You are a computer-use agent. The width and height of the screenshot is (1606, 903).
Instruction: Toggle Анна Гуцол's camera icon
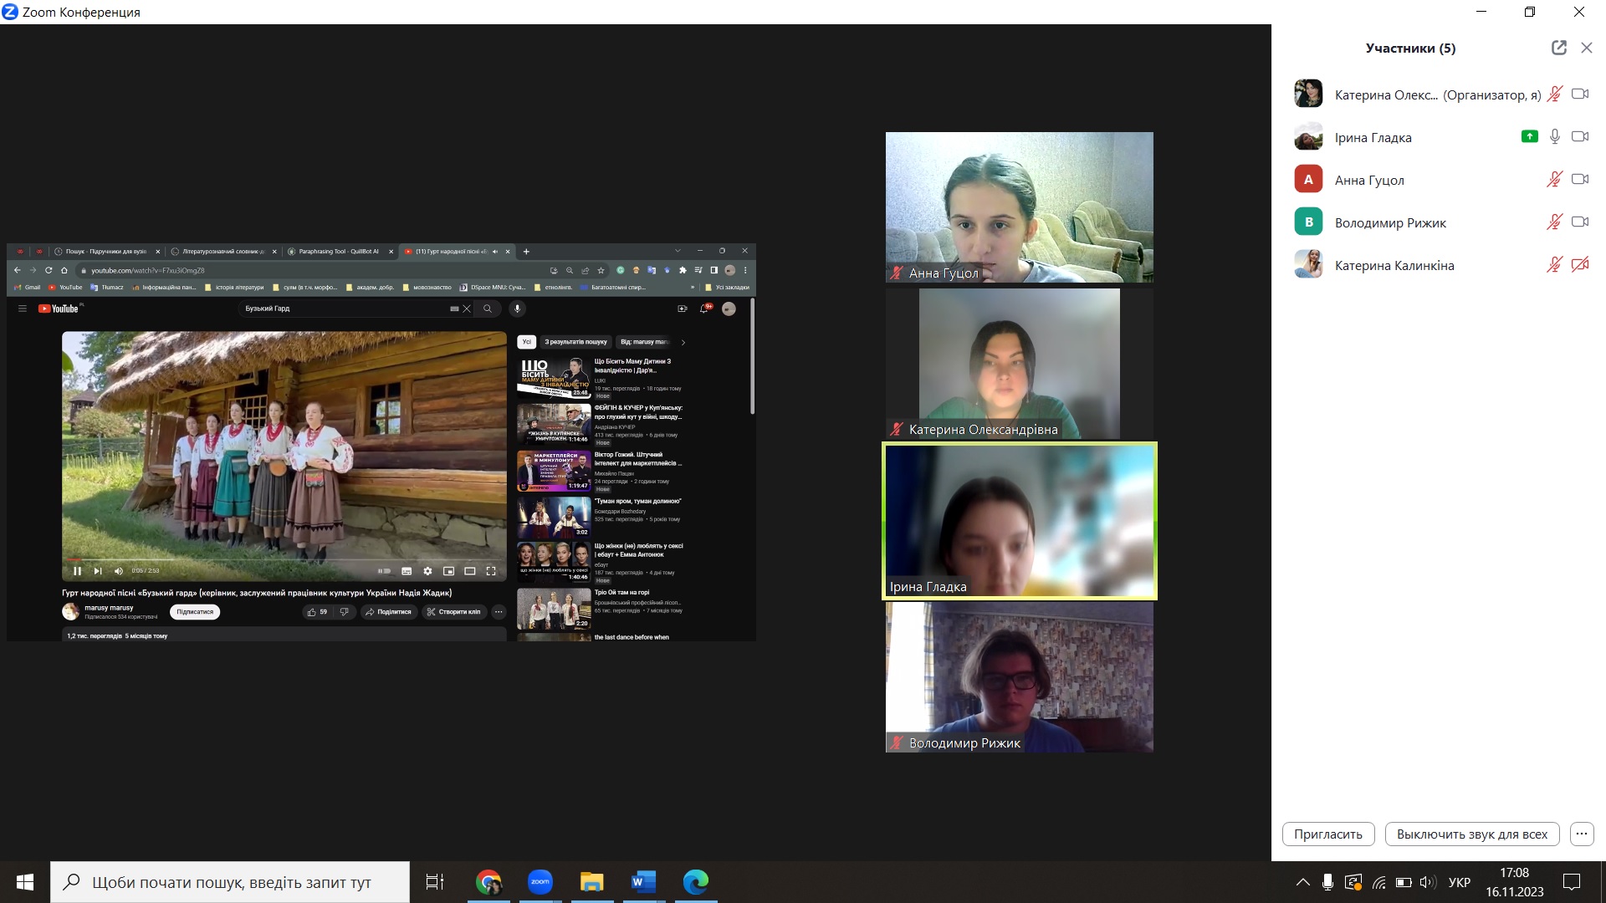[1579, 179]
